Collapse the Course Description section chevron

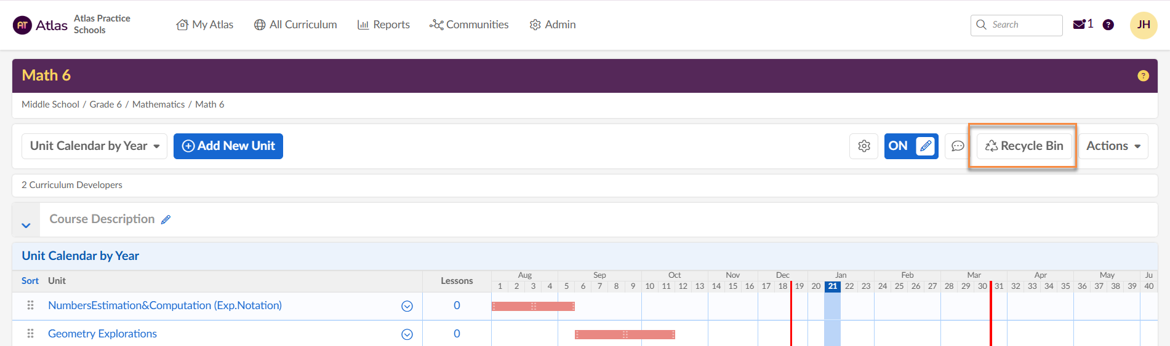pos(26,225)
